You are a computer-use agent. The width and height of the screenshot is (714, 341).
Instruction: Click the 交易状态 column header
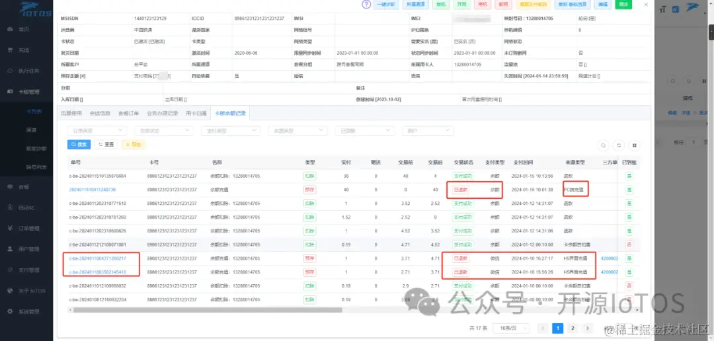click(x=463, y=163)
